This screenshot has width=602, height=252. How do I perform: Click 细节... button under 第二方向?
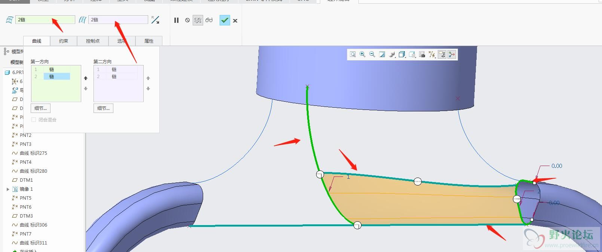[x=103, y=108]
